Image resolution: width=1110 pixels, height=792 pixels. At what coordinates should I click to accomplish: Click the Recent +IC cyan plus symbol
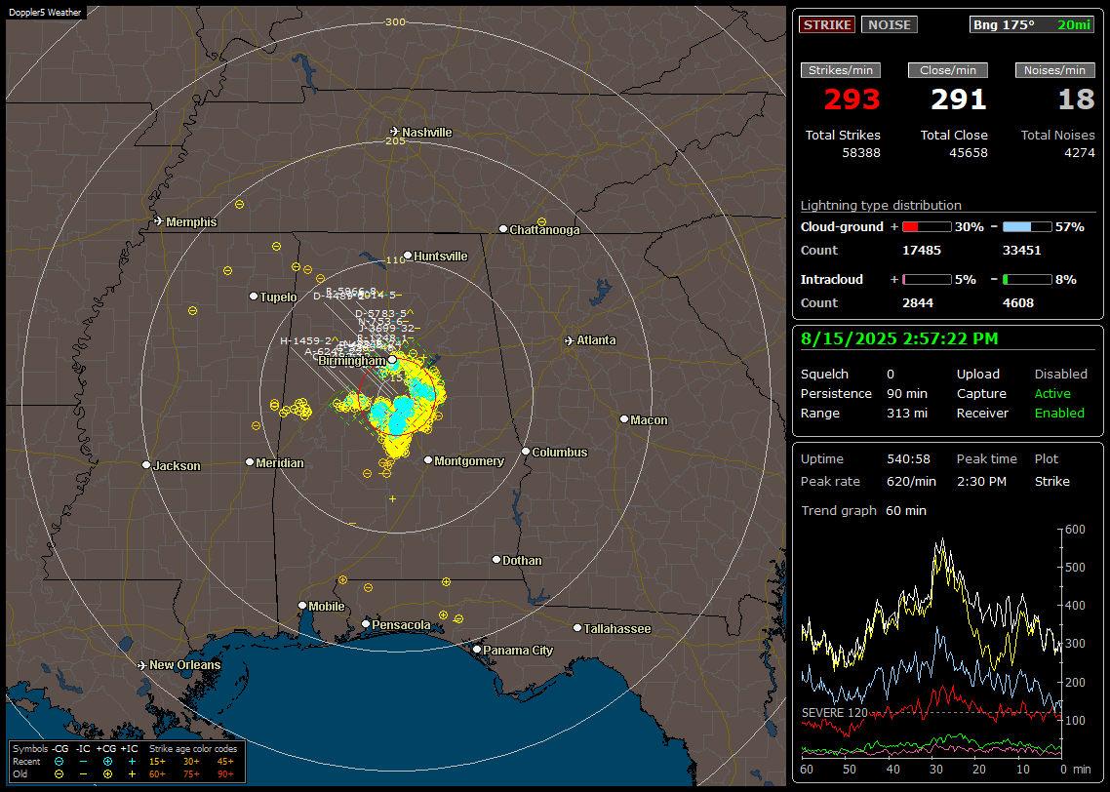[x=132, y=762]
